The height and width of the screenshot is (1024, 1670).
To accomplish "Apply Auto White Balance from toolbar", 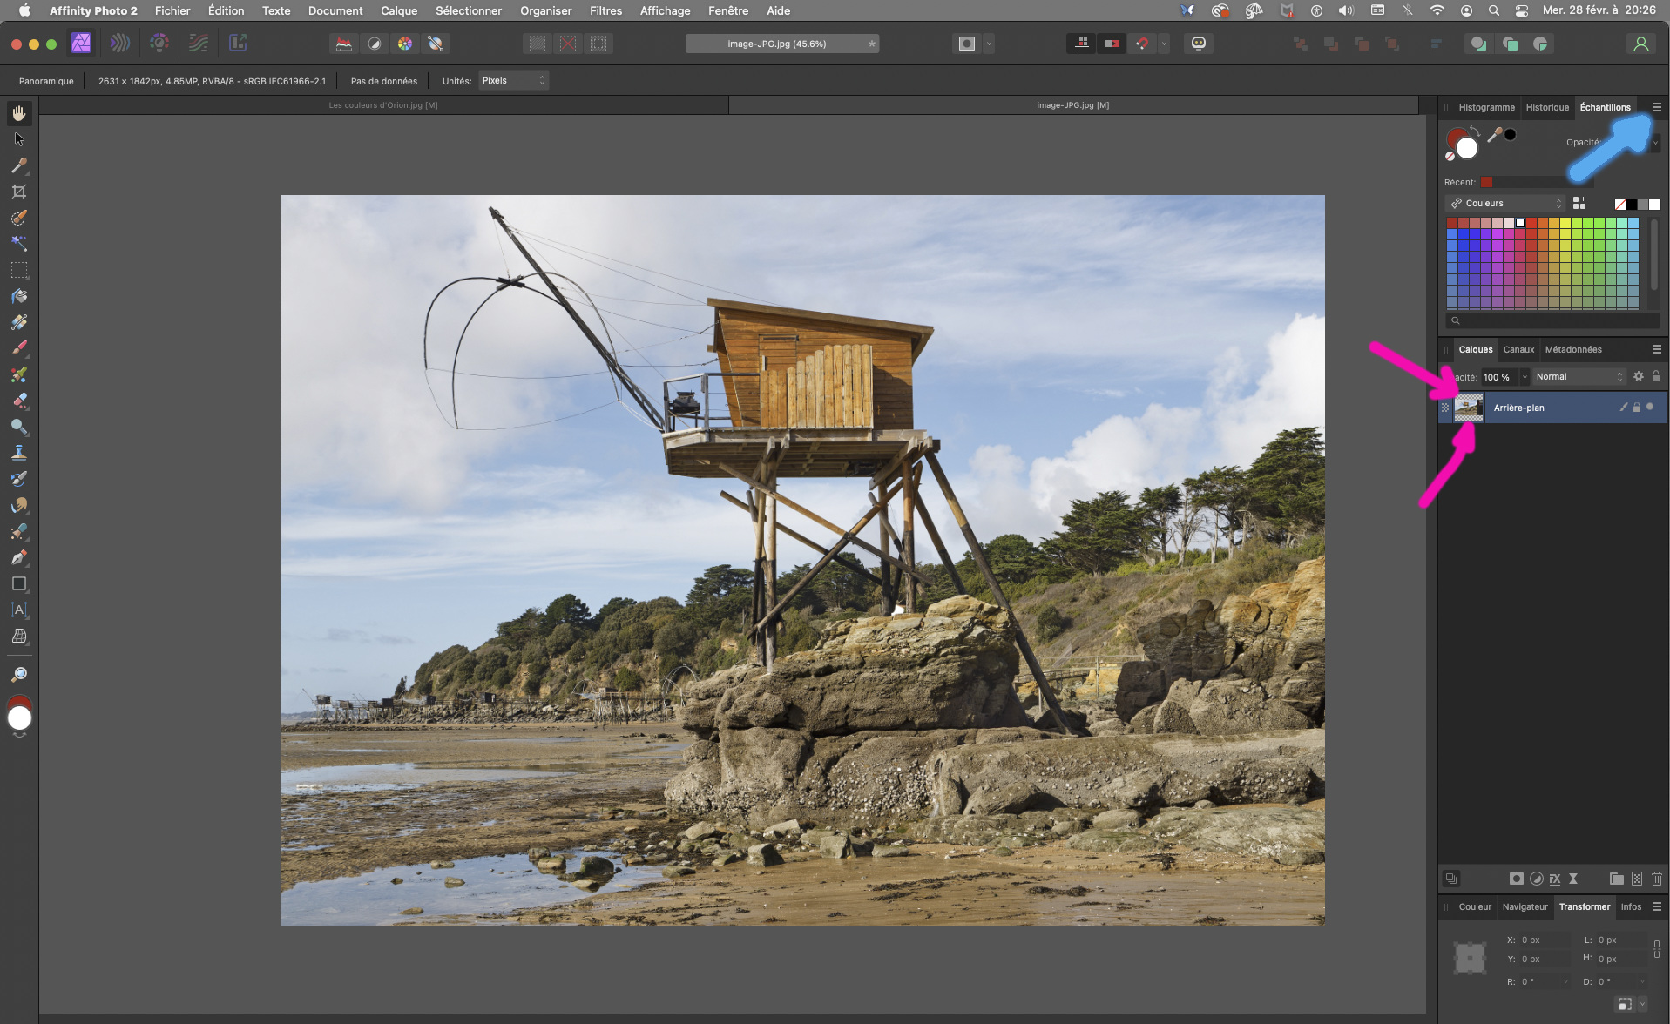I will (x=436, y=44).
